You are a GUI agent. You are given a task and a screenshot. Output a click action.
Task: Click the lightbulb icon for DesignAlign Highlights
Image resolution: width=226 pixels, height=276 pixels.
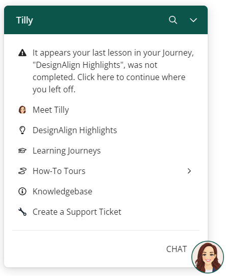coord(22,130)
